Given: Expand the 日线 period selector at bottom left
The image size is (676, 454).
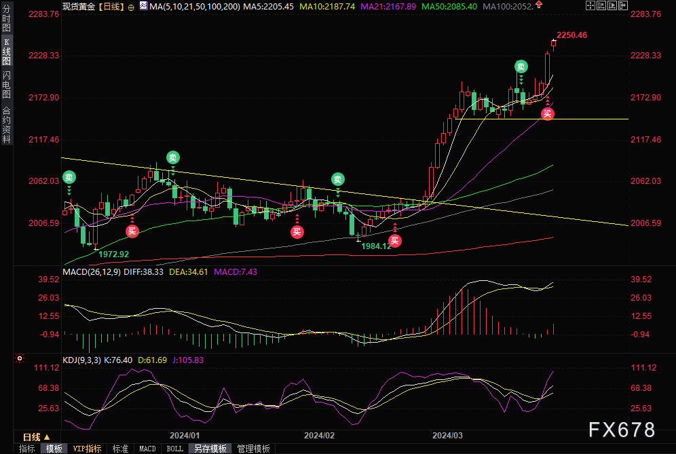Looking at the screenshot, I should coord(37,437).
